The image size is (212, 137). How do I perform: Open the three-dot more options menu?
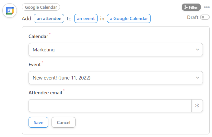[x=207, y=7]
